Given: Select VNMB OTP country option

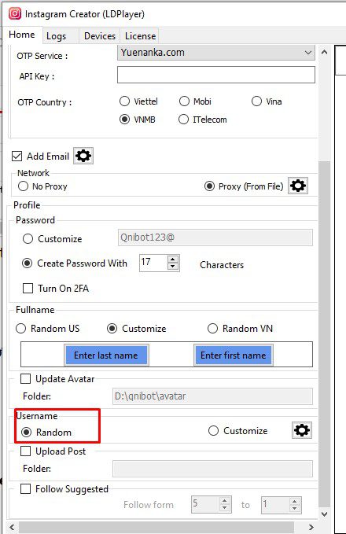Looking at the screenshot, I should (138, 120).
